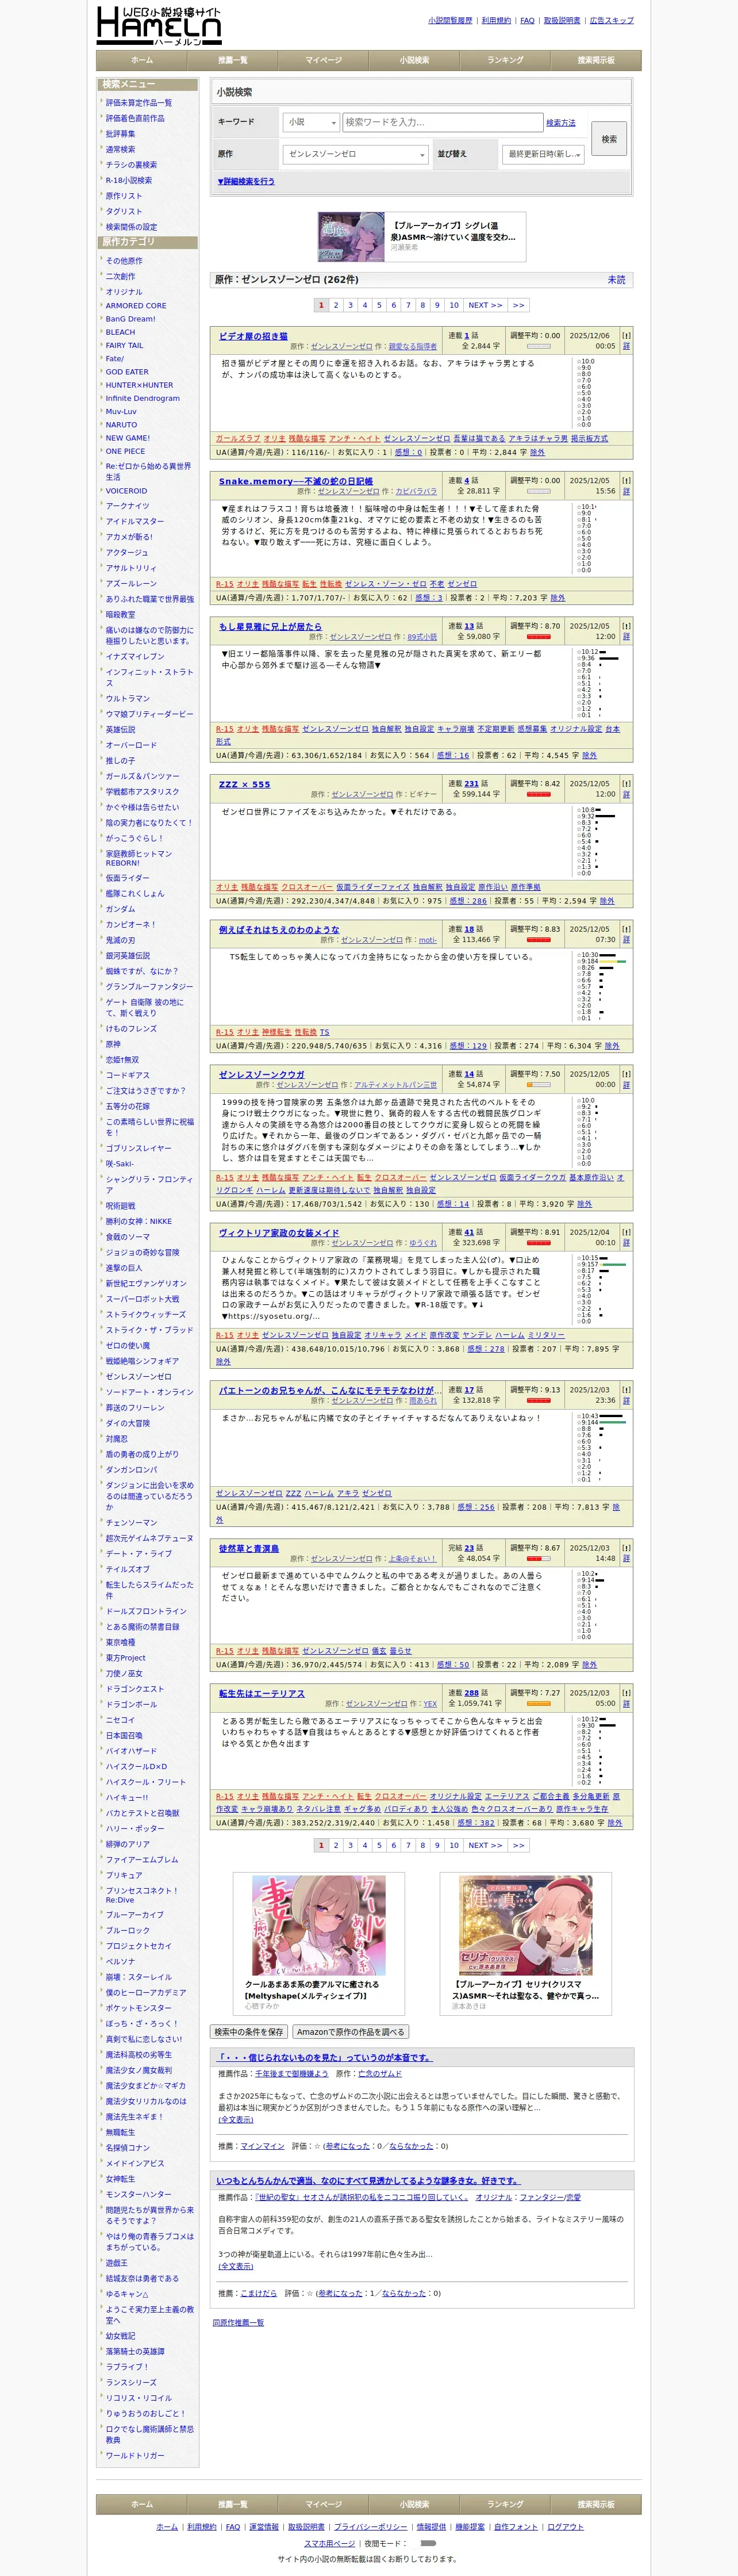Go to page 2 in top pagination
This screenshot has width=738, height=2576.
[x=336, y=305]
